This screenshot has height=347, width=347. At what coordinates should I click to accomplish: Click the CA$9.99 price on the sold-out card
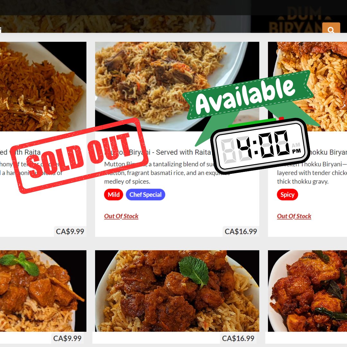[70, 231]
